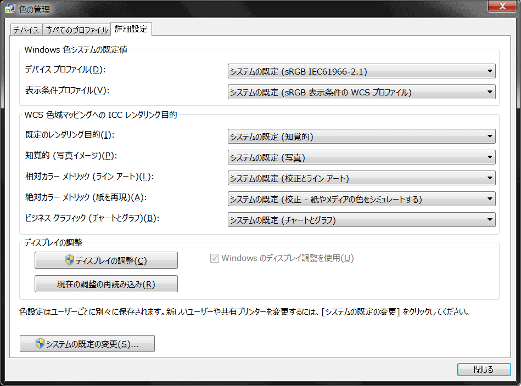Click shield icon on システムの既定の変更 button
Screen dimensions: 521x386
pos(40,343)
